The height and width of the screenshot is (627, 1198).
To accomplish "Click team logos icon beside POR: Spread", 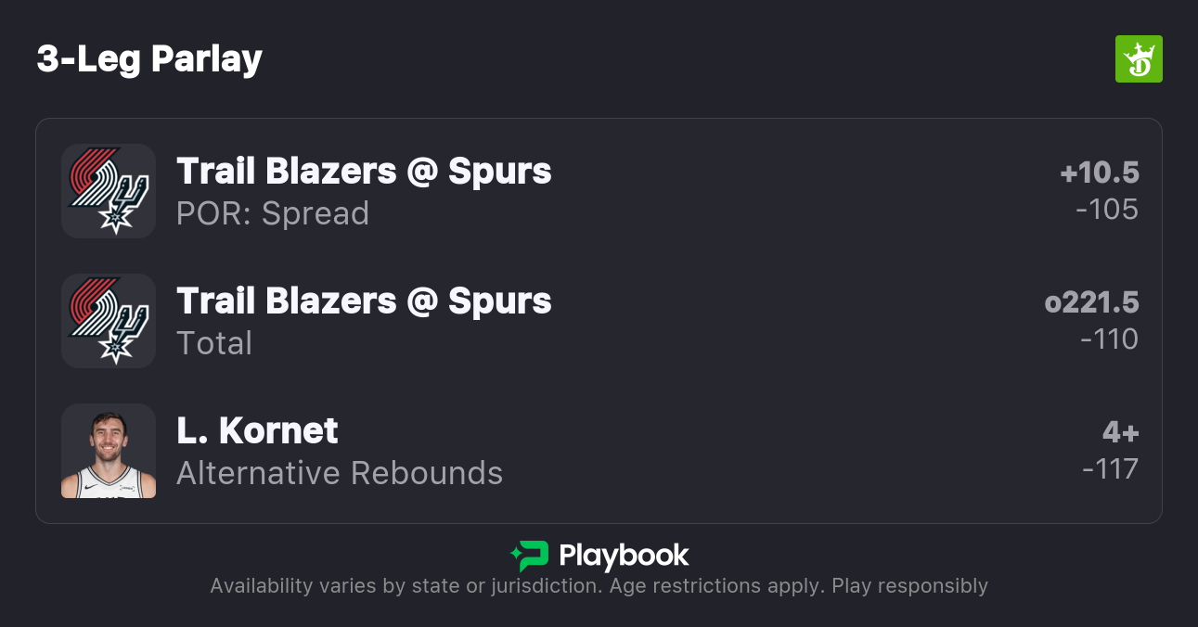I will click(109, 191).
